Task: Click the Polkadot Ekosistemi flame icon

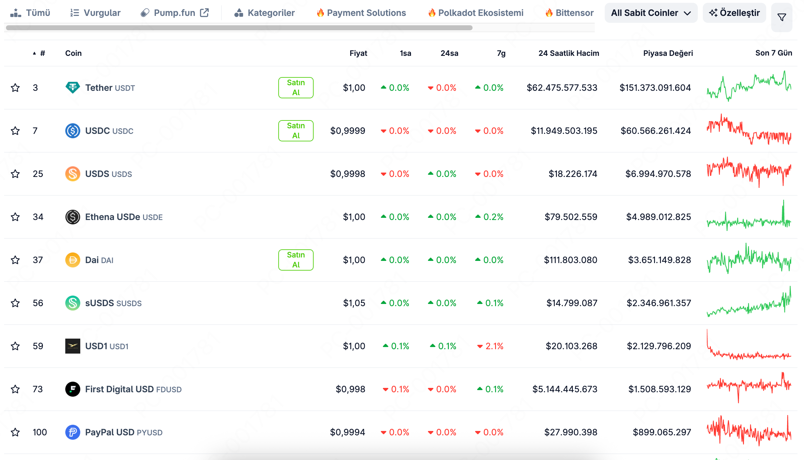Action: (432, 12)
